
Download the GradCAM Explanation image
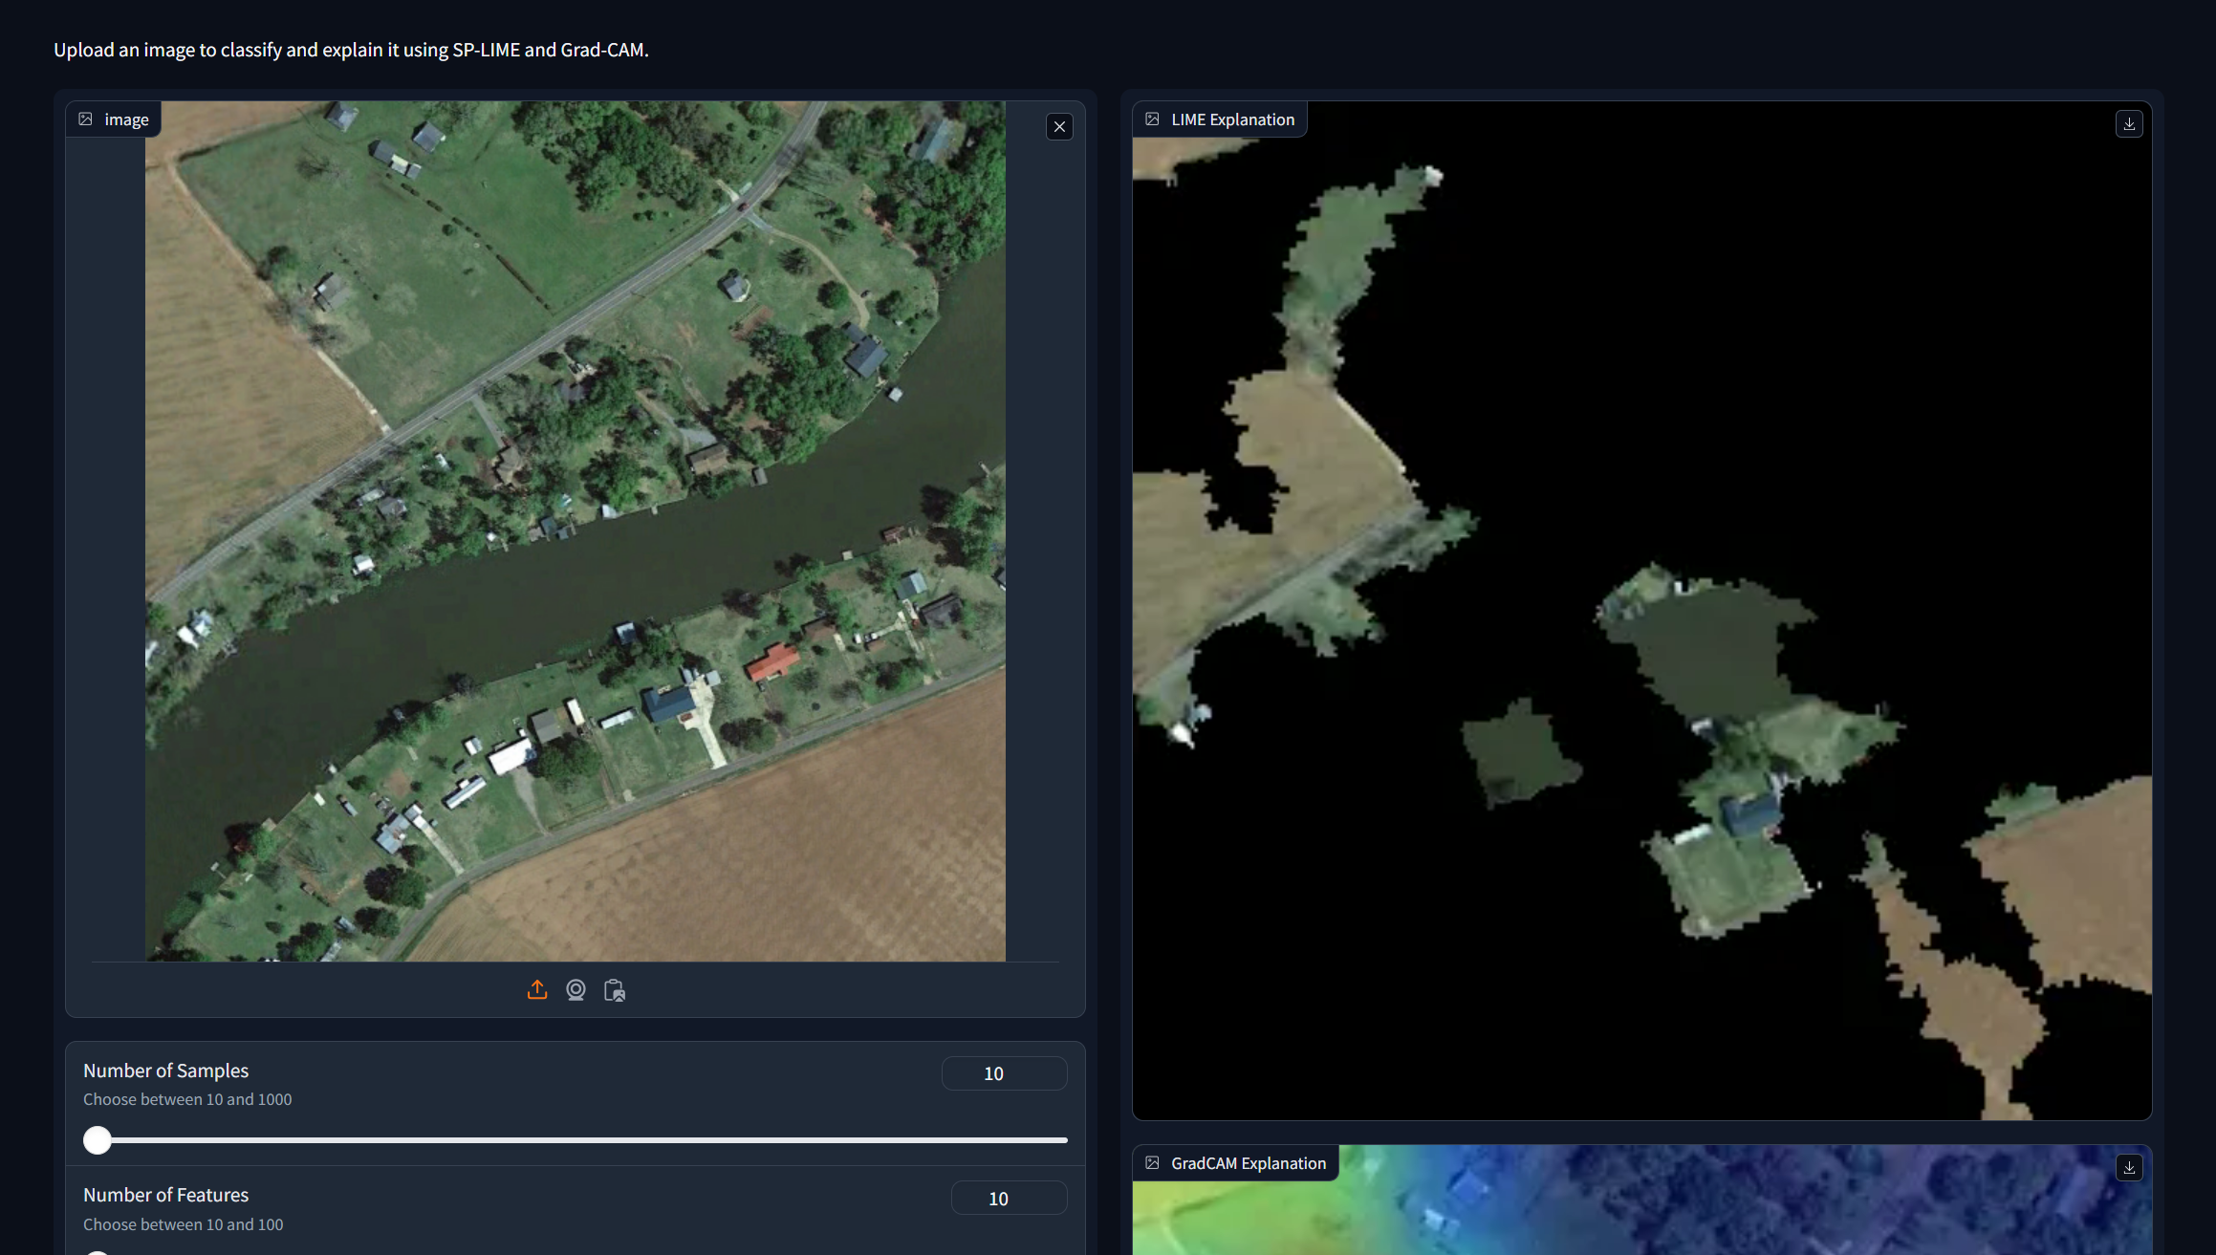[2129, 1168]
